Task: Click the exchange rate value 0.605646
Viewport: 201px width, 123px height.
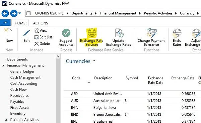Action: (188, 114)
